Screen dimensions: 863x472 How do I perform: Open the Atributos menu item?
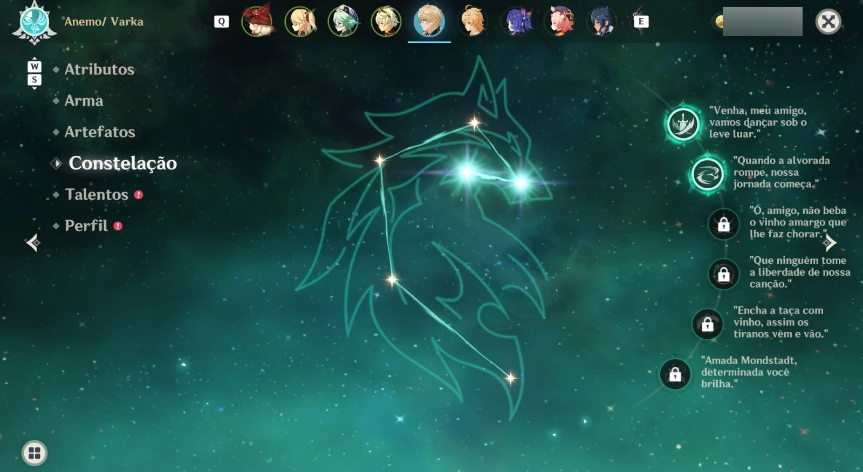[x=99, y=69]
